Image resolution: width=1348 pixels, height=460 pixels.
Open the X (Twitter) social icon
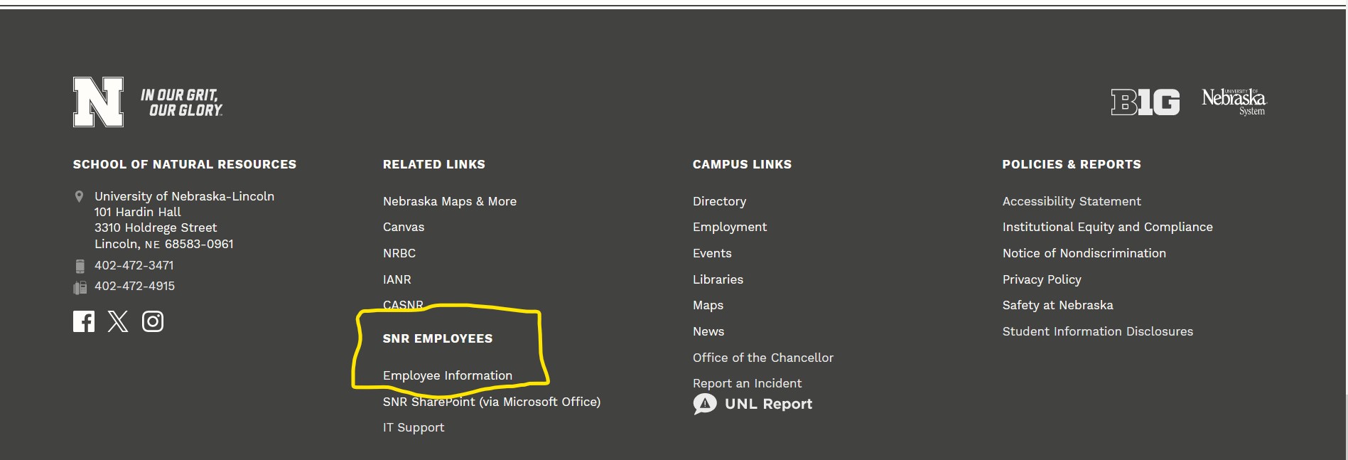click(x=118, y=321)
